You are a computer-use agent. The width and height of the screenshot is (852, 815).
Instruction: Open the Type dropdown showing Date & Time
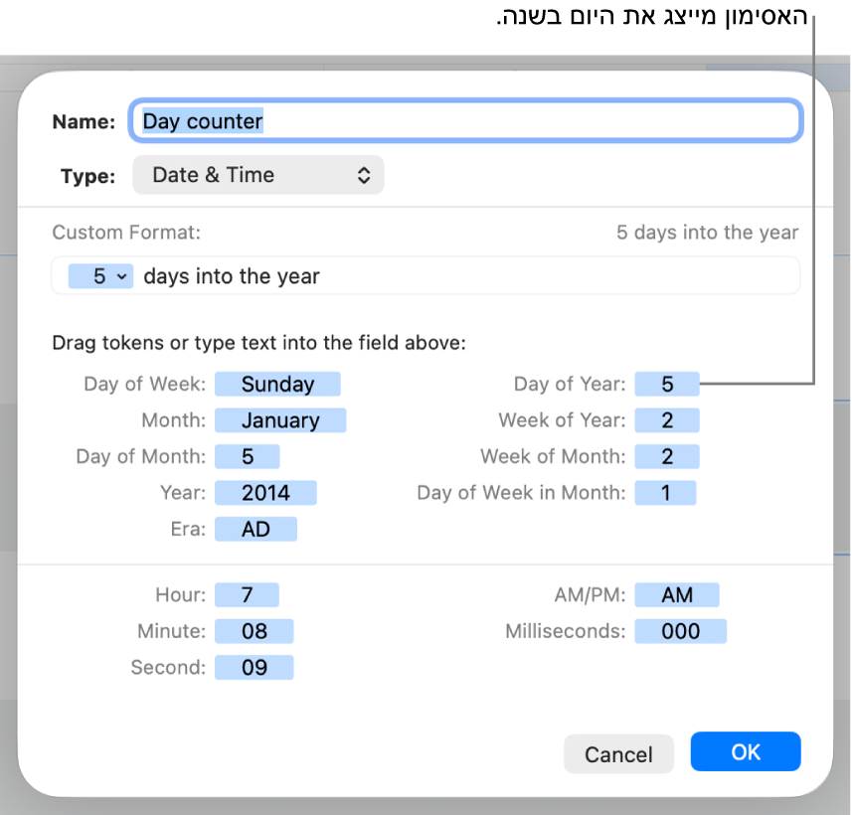click(x=258, y=174)
